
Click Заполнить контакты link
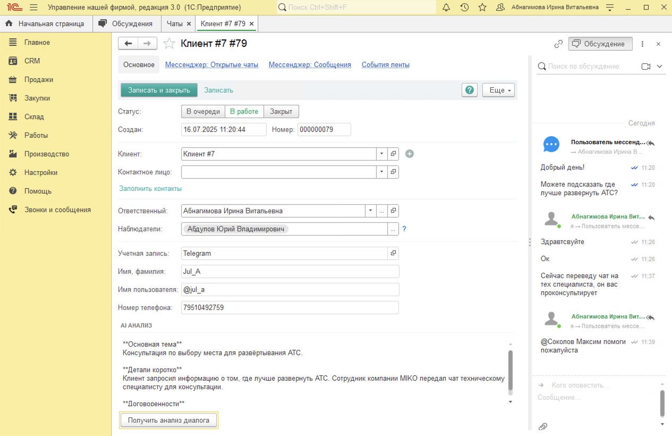150,189
